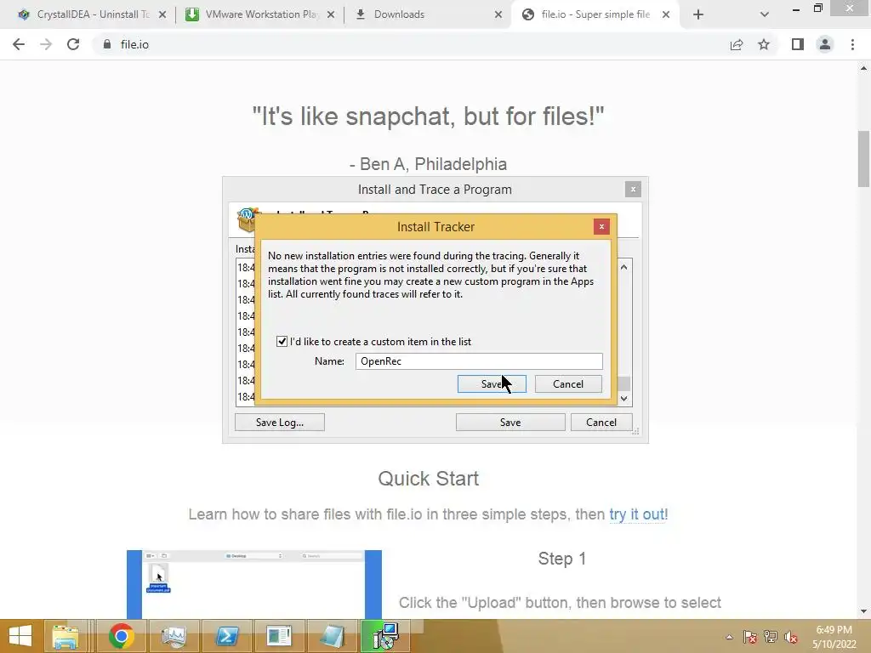Open the Windows Start menu
Image resolution: width=871 pixels, height=653 pixels.
pyautogui.click(x=20, y=636)
